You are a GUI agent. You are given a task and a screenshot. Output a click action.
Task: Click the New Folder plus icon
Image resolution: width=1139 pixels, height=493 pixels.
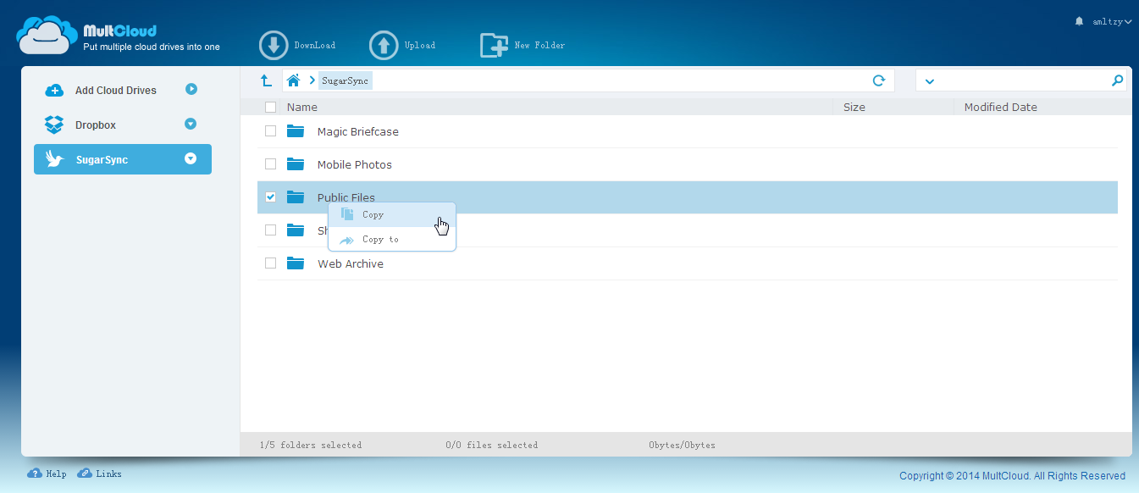tap(494, 45)
